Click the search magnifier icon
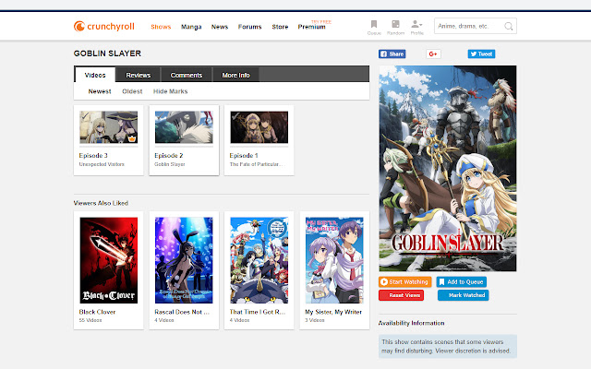Viewport: 591px width, 369px height. [x=509, y=27]
